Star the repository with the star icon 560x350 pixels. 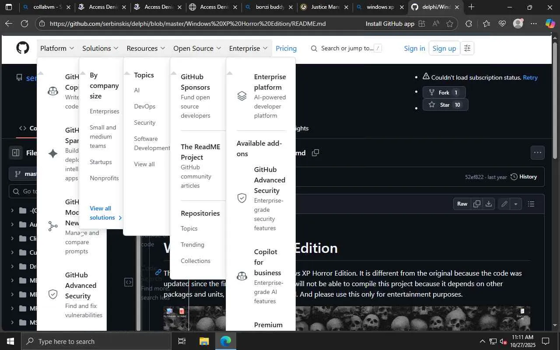[432, 105]
